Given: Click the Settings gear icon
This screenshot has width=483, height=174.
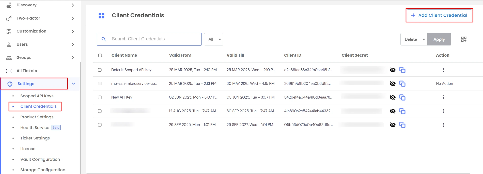Looking at the screenshot, I should 10,84.
